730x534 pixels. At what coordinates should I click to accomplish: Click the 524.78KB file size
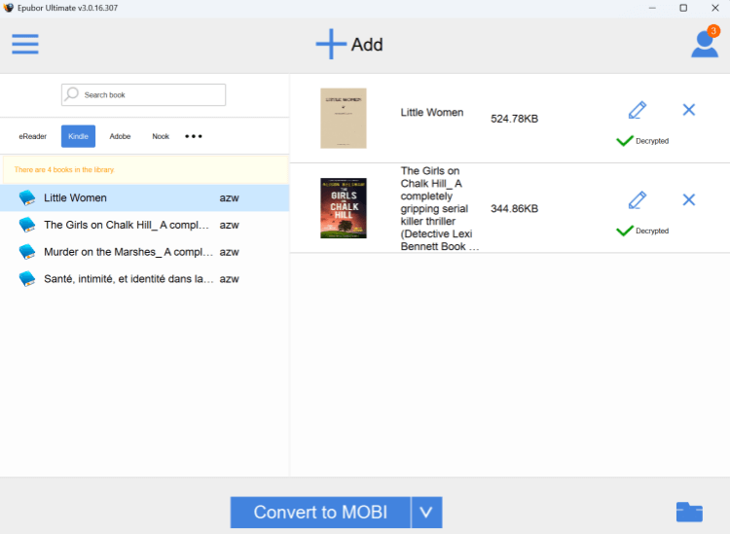(x=515, y=119)
